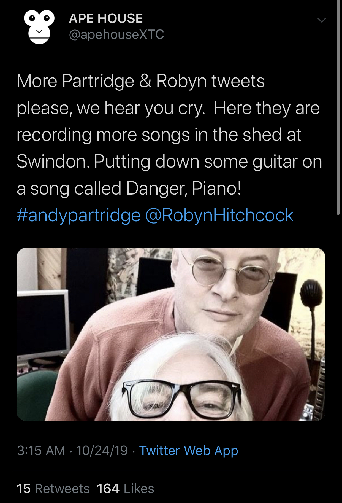Click the Twitter Web App source link

(189, 451)
